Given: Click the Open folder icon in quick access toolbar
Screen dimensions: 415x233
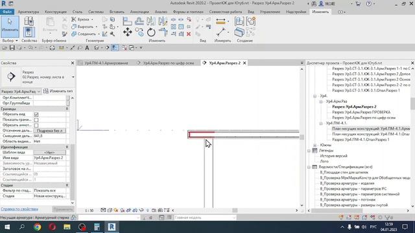Looking at the screenshot, I should pyautogui.click(x=5, y=48).
